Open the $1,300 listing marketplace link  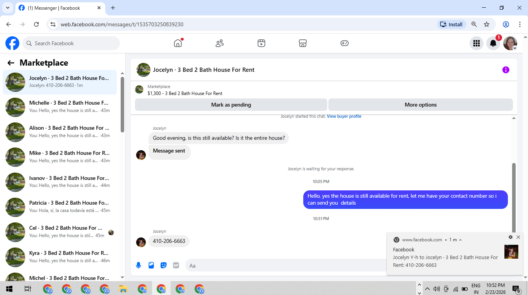click(x=185, y=93)
